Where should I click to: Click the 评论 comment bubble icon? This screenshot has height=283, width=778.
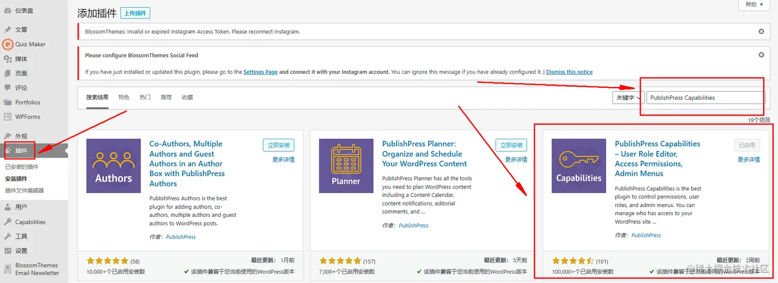tap(8, 88)
